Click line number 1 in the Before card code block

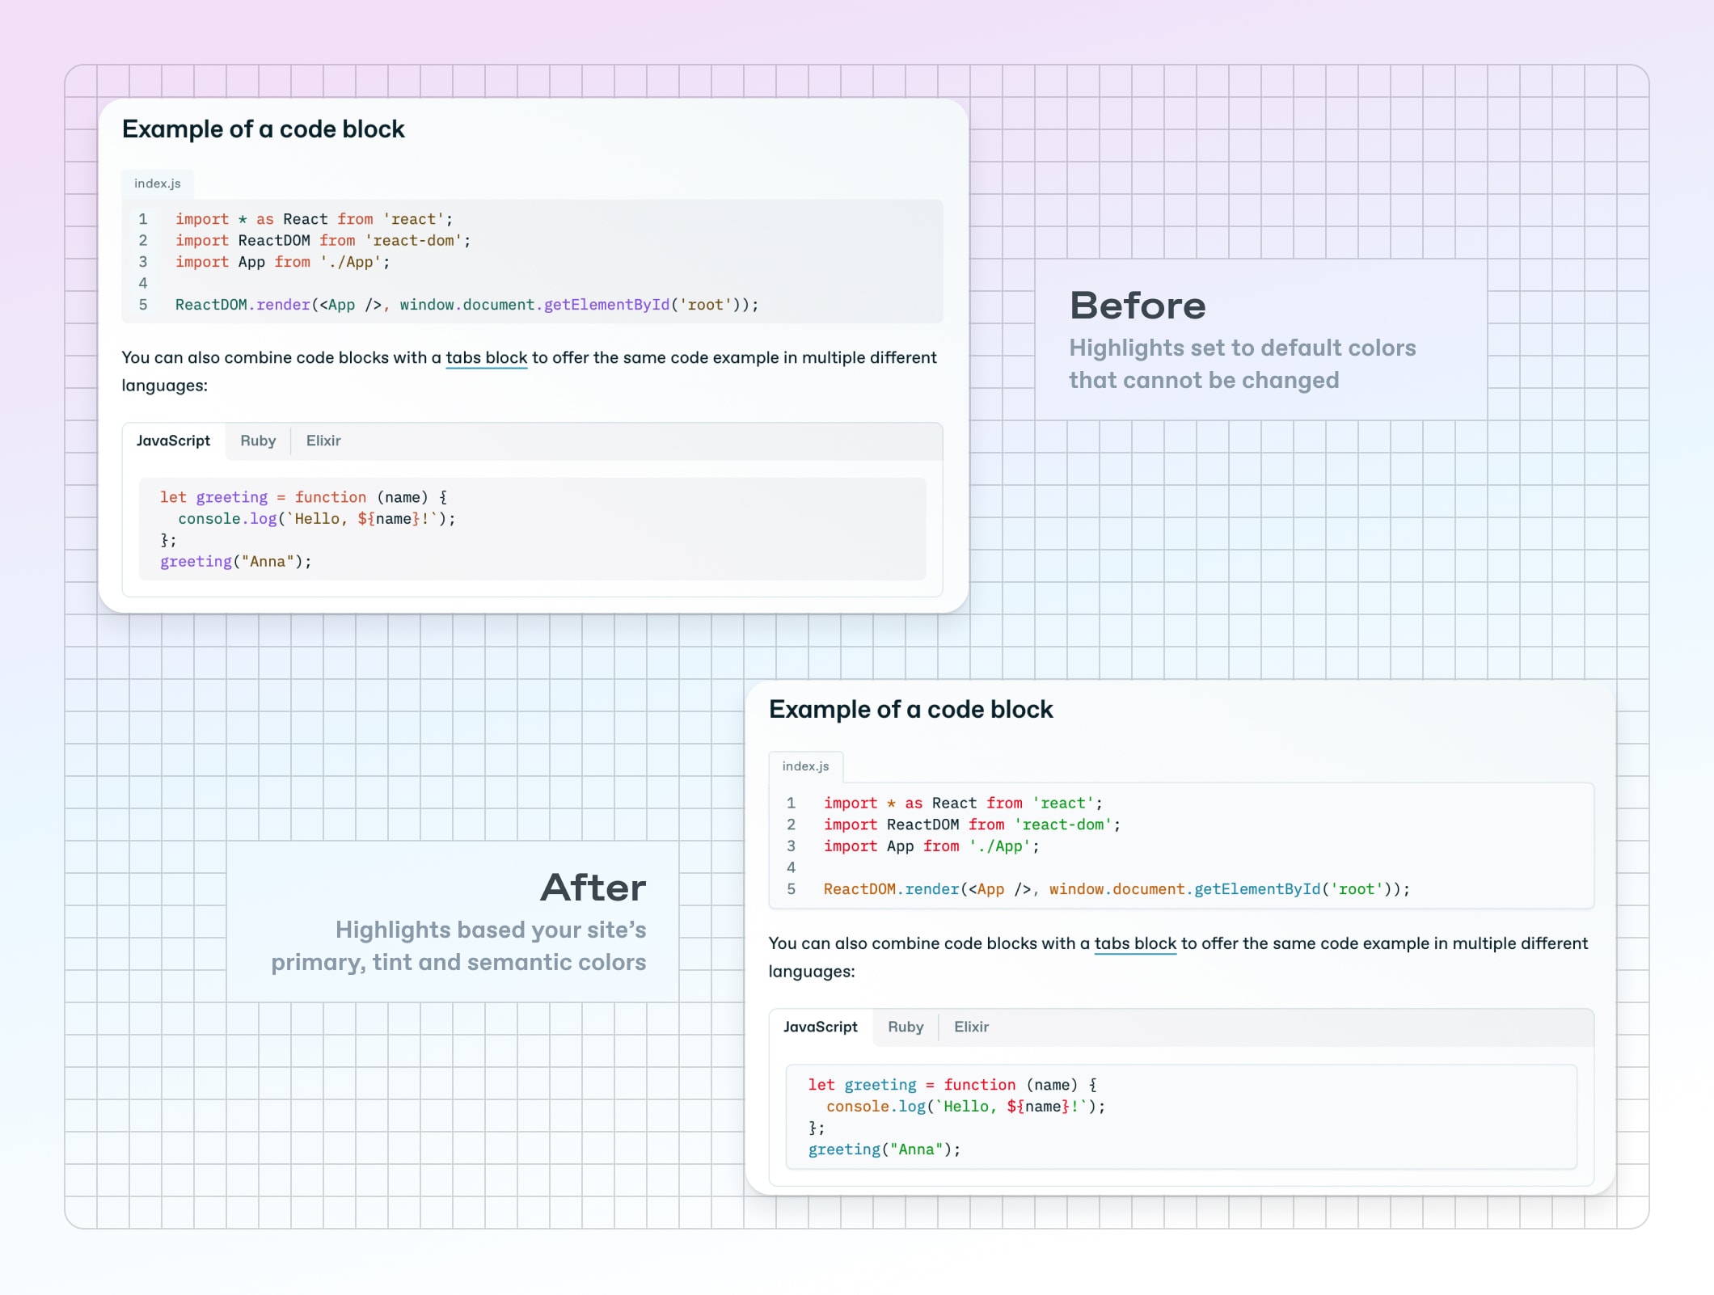pyautogui.click(x=143, y=219)
